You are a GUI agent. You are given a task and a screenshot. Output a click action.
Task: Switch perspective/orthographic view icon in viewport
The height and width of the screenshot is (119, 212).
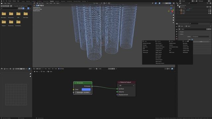click(x=173, y=22)
